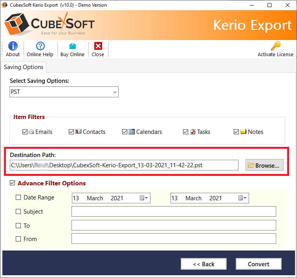This screenshot has width=297, height=278.
Task: Click the Browse... button
Action: [x=264, y=165]
